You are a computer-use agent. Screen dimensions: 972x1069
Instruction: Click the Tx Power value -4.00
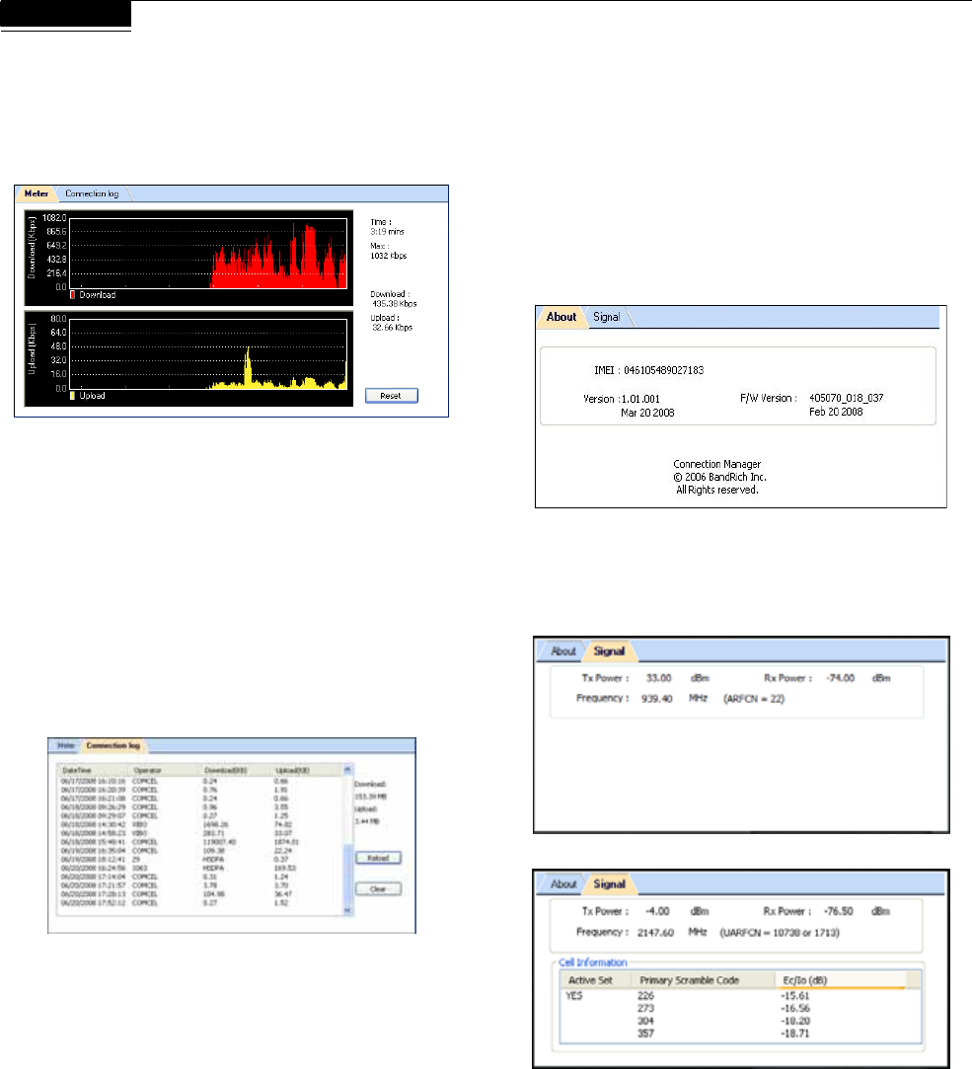tap(657, 911)
